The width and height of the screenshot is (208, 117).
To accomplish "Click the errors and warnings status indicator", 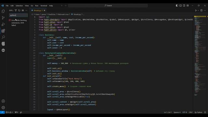I will point(9,112).
